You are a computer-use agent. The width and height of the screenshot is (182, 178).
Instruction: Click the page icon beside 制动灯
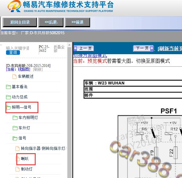point(18,169)
